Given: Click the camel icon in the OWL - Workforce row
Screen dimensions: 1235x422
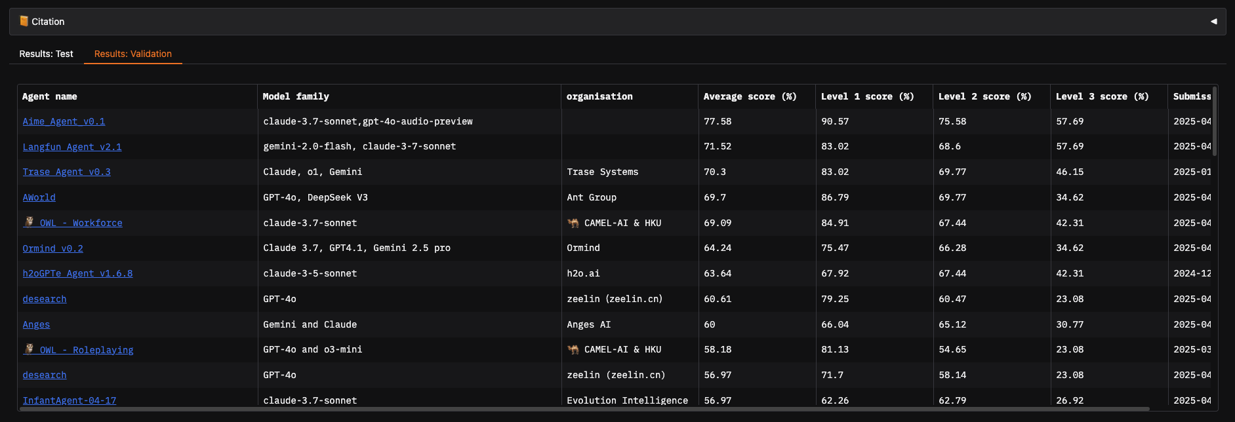Looking at the screenshot, I should pos(573,223).
